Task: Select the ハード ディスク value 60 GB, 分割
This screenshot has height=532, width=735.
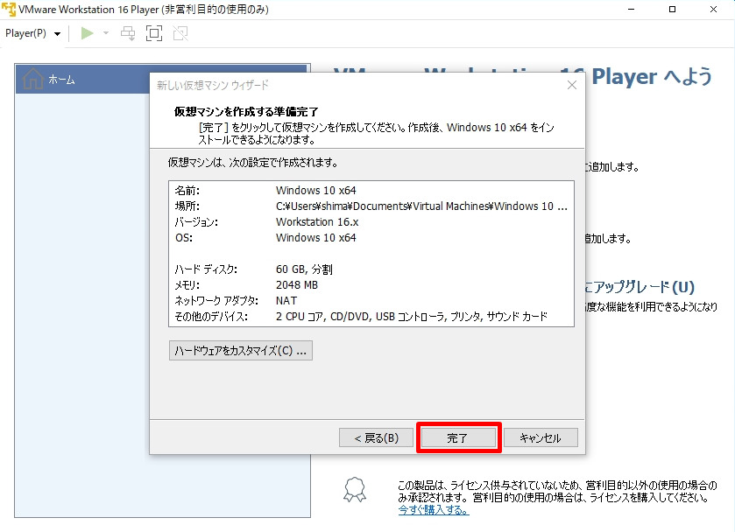Action: tap(304, 269)
